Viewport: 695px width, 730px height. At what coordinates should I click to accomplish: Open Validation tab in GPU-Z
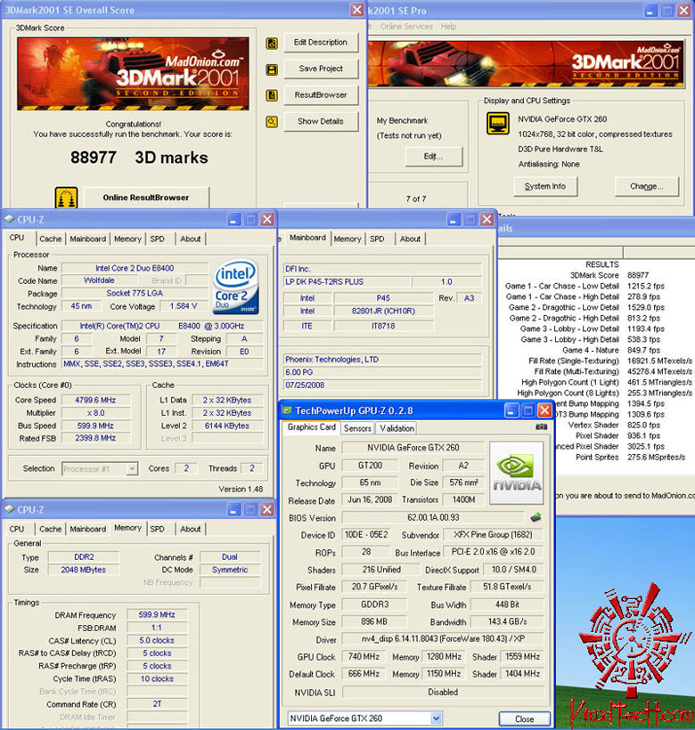coord(397,428)
